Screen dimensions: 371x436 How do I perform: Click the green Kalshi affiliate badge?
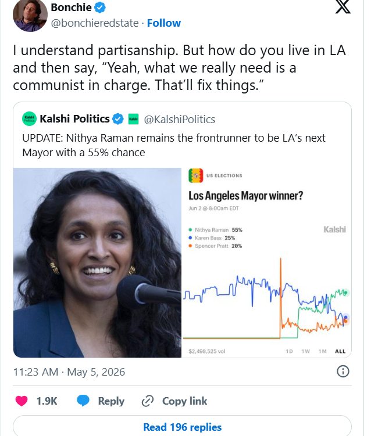[133, 119]
